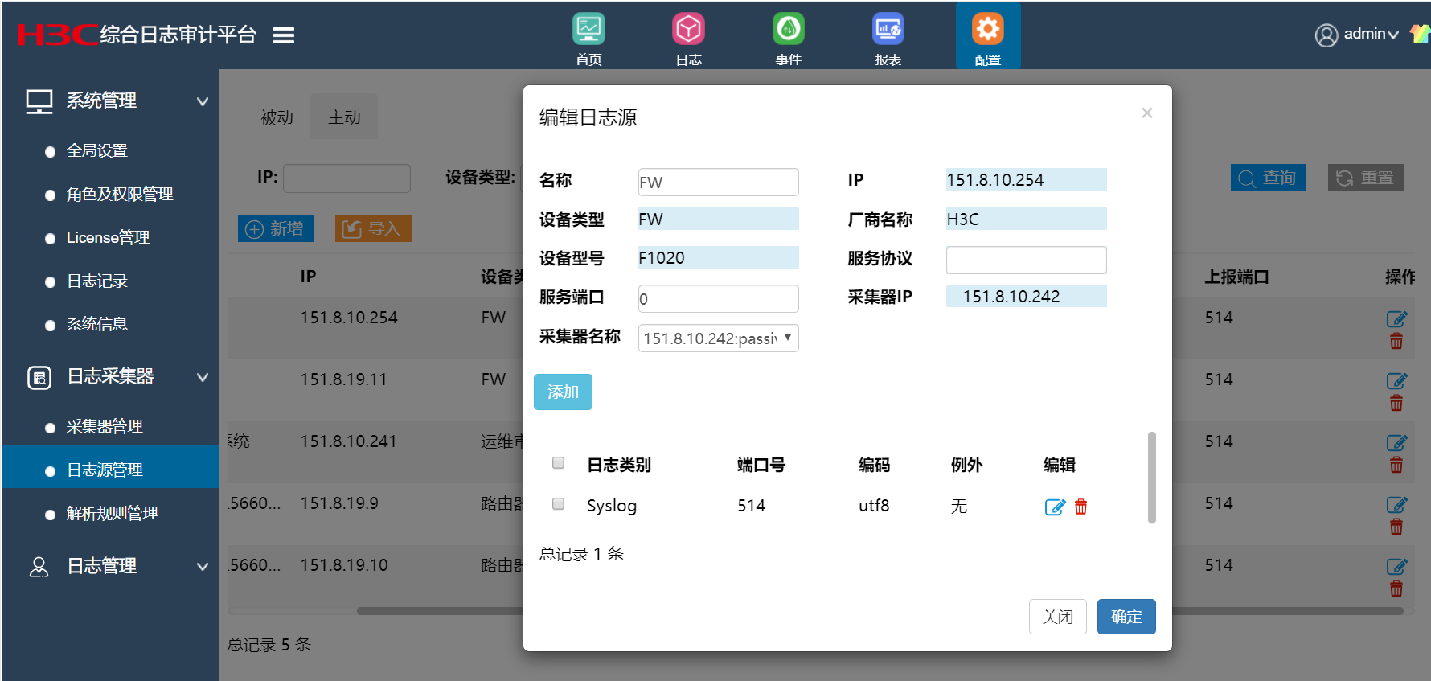
Task: Toggle the hamburger sidebar menu icon
Action: (283, 35)
